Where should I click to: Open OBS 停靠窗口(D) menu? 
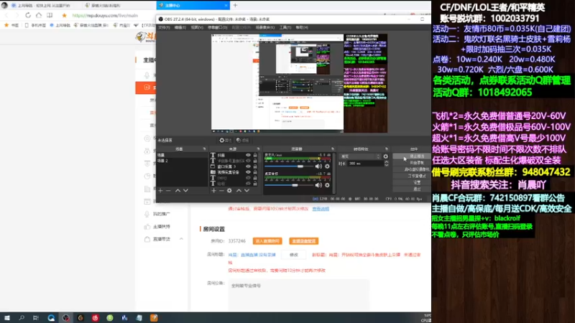(218, 27)
